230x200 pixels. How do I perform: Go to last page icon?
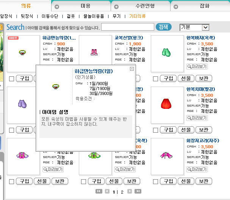point(138,191)
